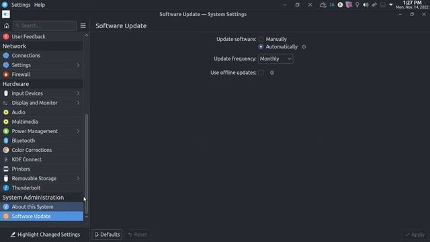430x242 pixels.
Task: Expand Display and Monitor chevron
Action: click(78, 103)
